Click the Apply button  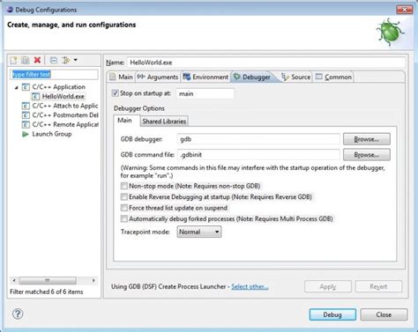coord(328,286)
